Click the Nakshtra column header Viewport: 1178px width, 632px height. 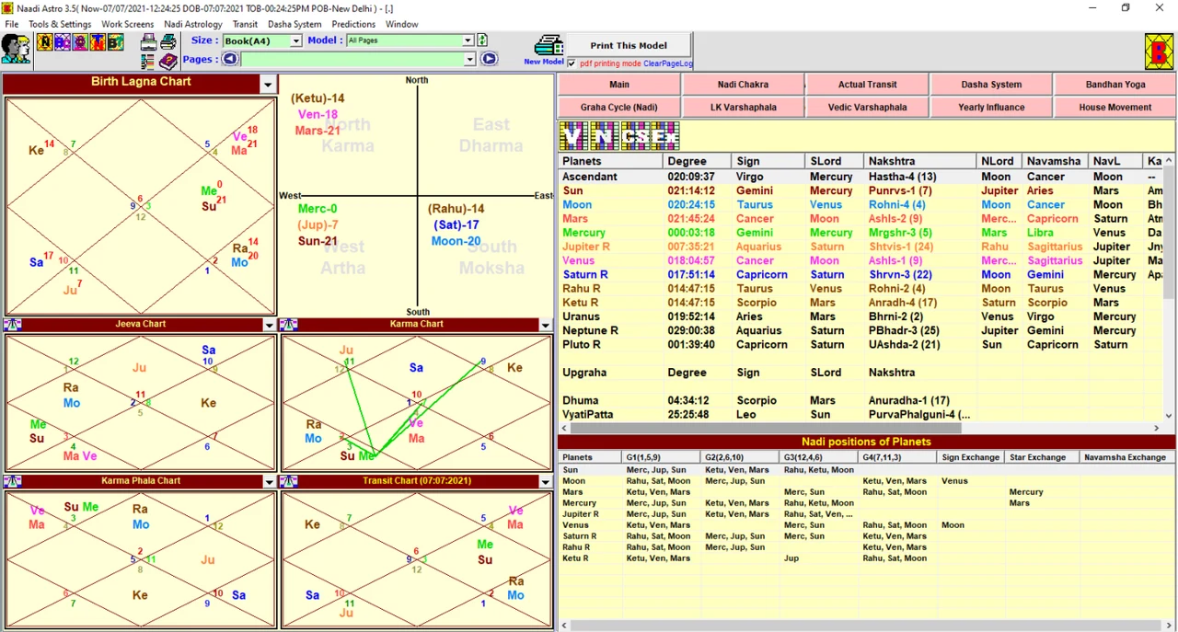[x=920, y=161]
